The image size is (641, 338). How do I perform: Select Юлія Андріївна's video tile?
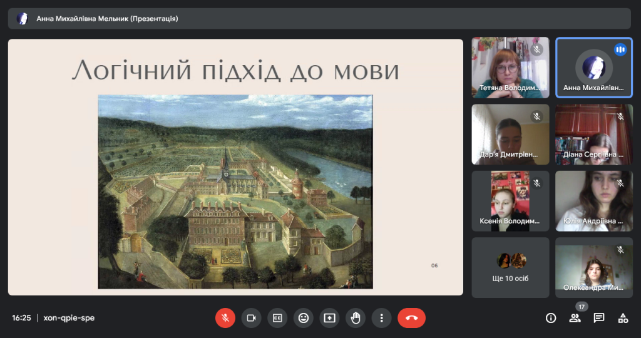coord(593,201)
